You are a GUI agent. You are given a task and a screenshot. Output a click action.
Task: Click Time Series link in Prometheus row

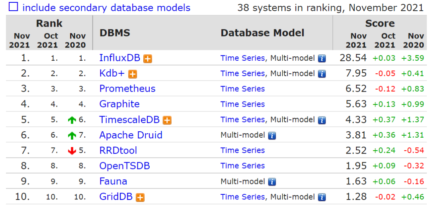(242, 89)
